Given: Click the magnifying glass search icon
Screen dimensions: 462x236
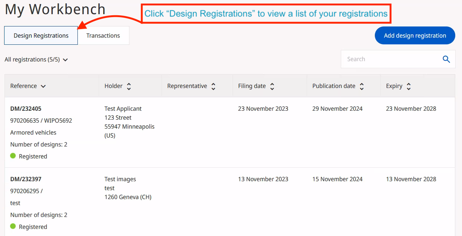Looking at the screenshot, I should 446,59.
